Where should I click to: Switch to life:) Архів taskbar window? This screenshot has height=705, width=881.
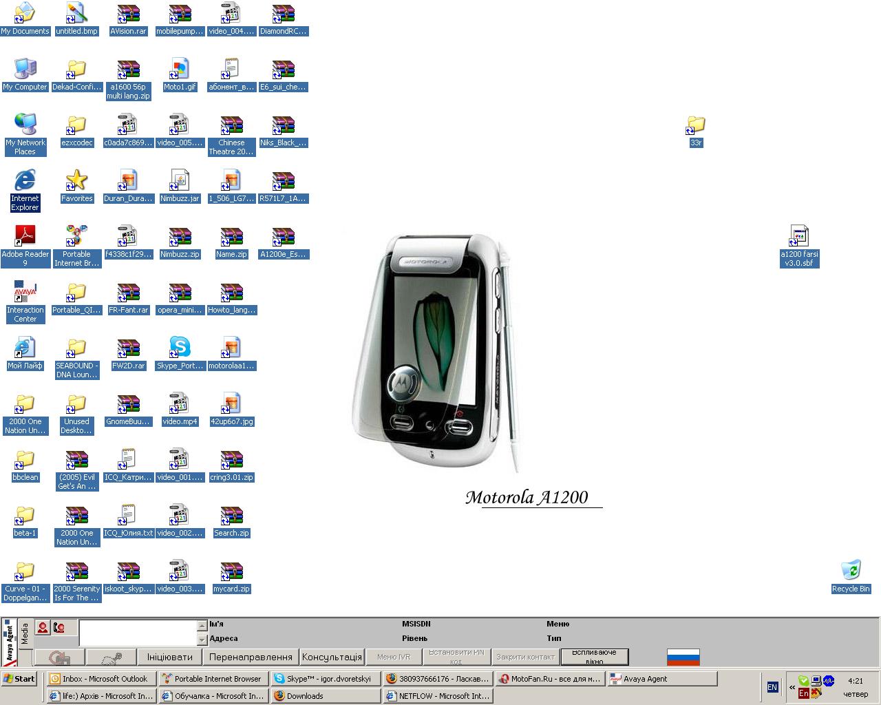pos(101,696)
